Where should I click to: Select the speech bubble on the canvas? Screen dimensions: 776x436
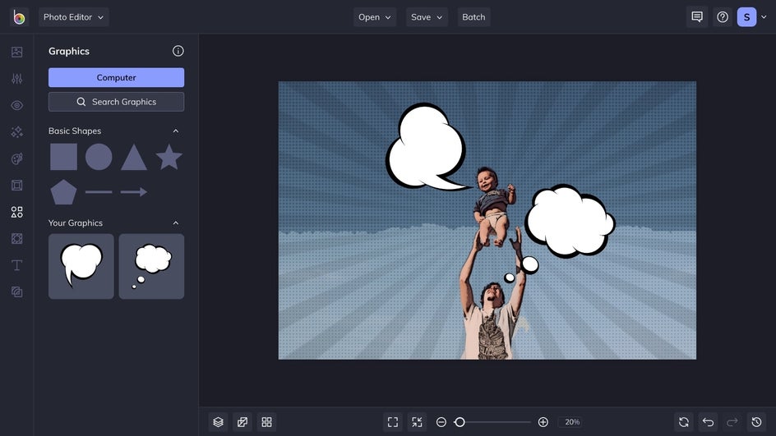tap(426, 148)
